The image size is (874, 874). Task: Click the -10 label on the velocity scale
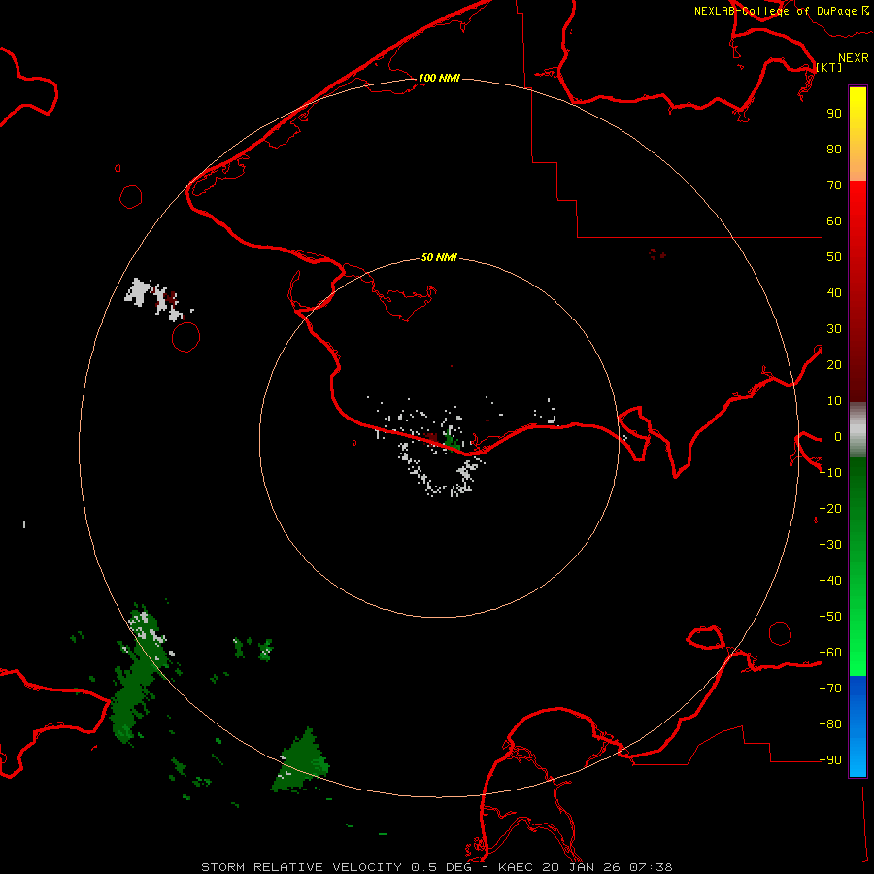[830, 473]
